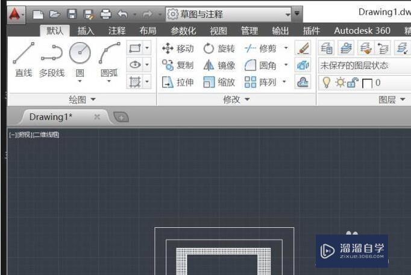Create a new drawing from the quick access toolbar
Screen dimensions: 411x275
pos(38,14)
